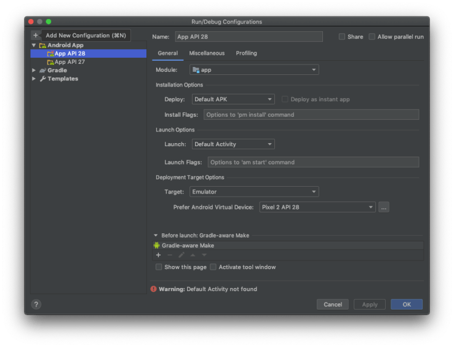Viewport: 454px width, 347px height.
Task: Select App API 27 in the tree
Action: (x=89, y=62)
